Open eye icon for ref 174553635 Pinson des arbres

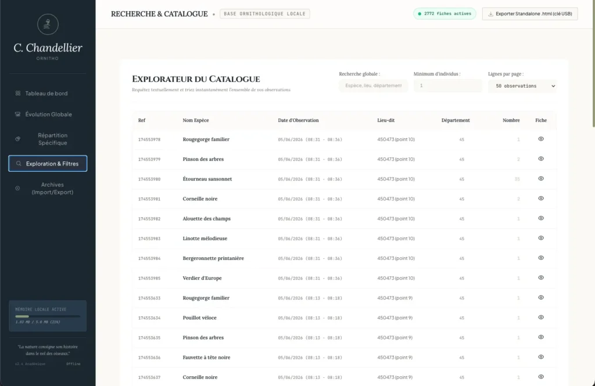click(541, 337)
